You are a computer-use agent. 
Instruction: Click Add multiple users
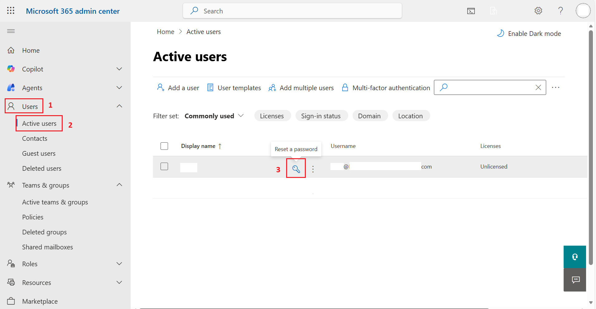(x=301, y=88)
